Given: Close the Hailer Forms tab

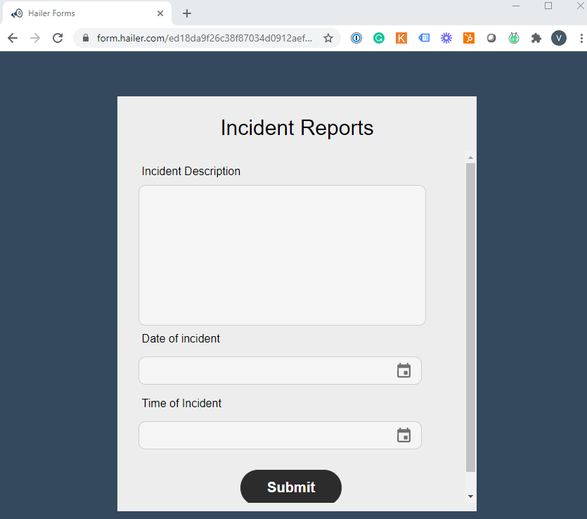Looking at the screenshot, I should point(160,13).
